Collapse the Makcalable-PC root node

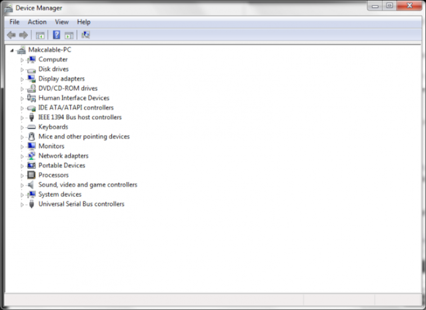(x=12, y=50)
